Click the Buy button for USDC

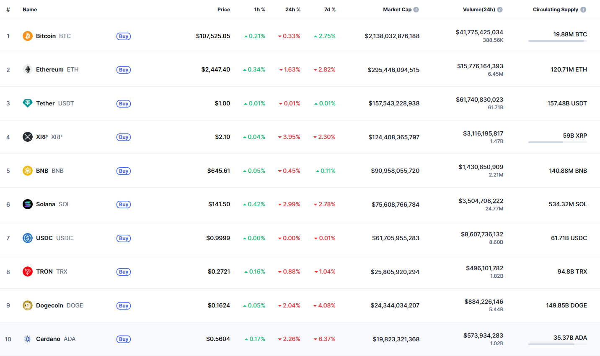(x=124, y=238)
